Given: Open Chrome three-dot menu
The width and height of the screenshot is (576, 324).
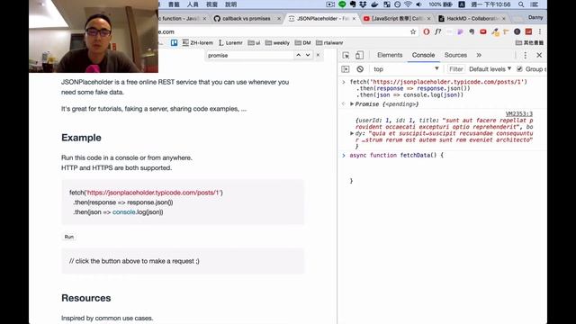Looking at the screenshot, I should [x=540, y=32].
